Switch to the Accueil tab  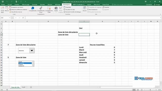tap(10, 5)
